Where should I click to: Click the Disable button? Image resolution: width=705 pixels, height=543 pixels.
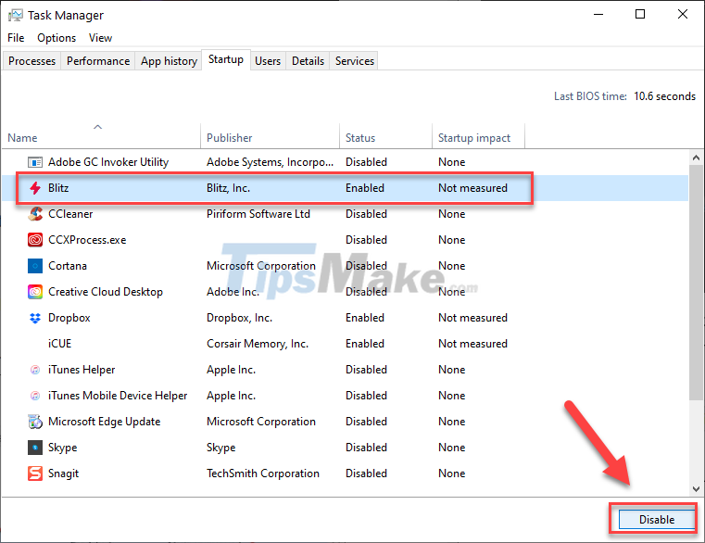click(x=657, y=520)
